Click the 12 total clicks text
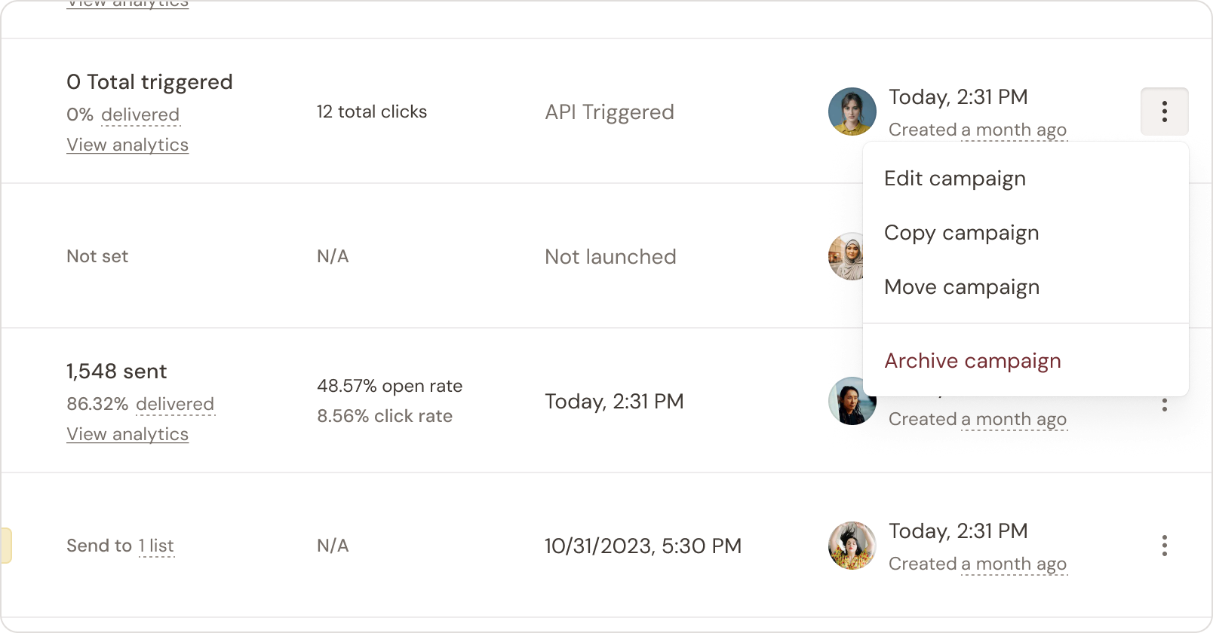The image size is (1213, 633). [x=372, y=112]
